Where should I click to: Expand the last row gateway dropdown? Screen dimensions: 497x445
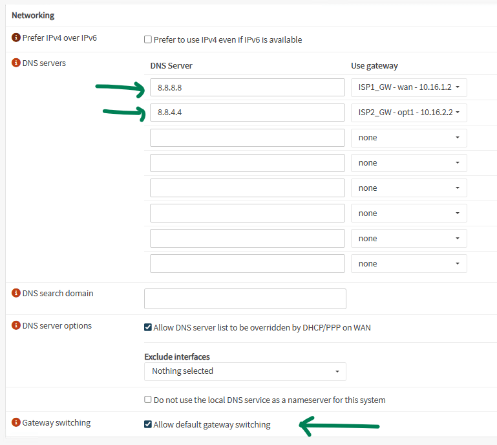click(x=408, y=264)
